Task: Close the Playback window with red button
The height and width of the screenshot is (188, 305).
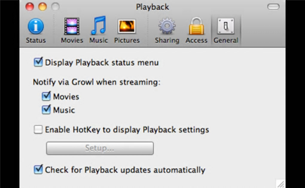Action: click(x=29, y=7)
